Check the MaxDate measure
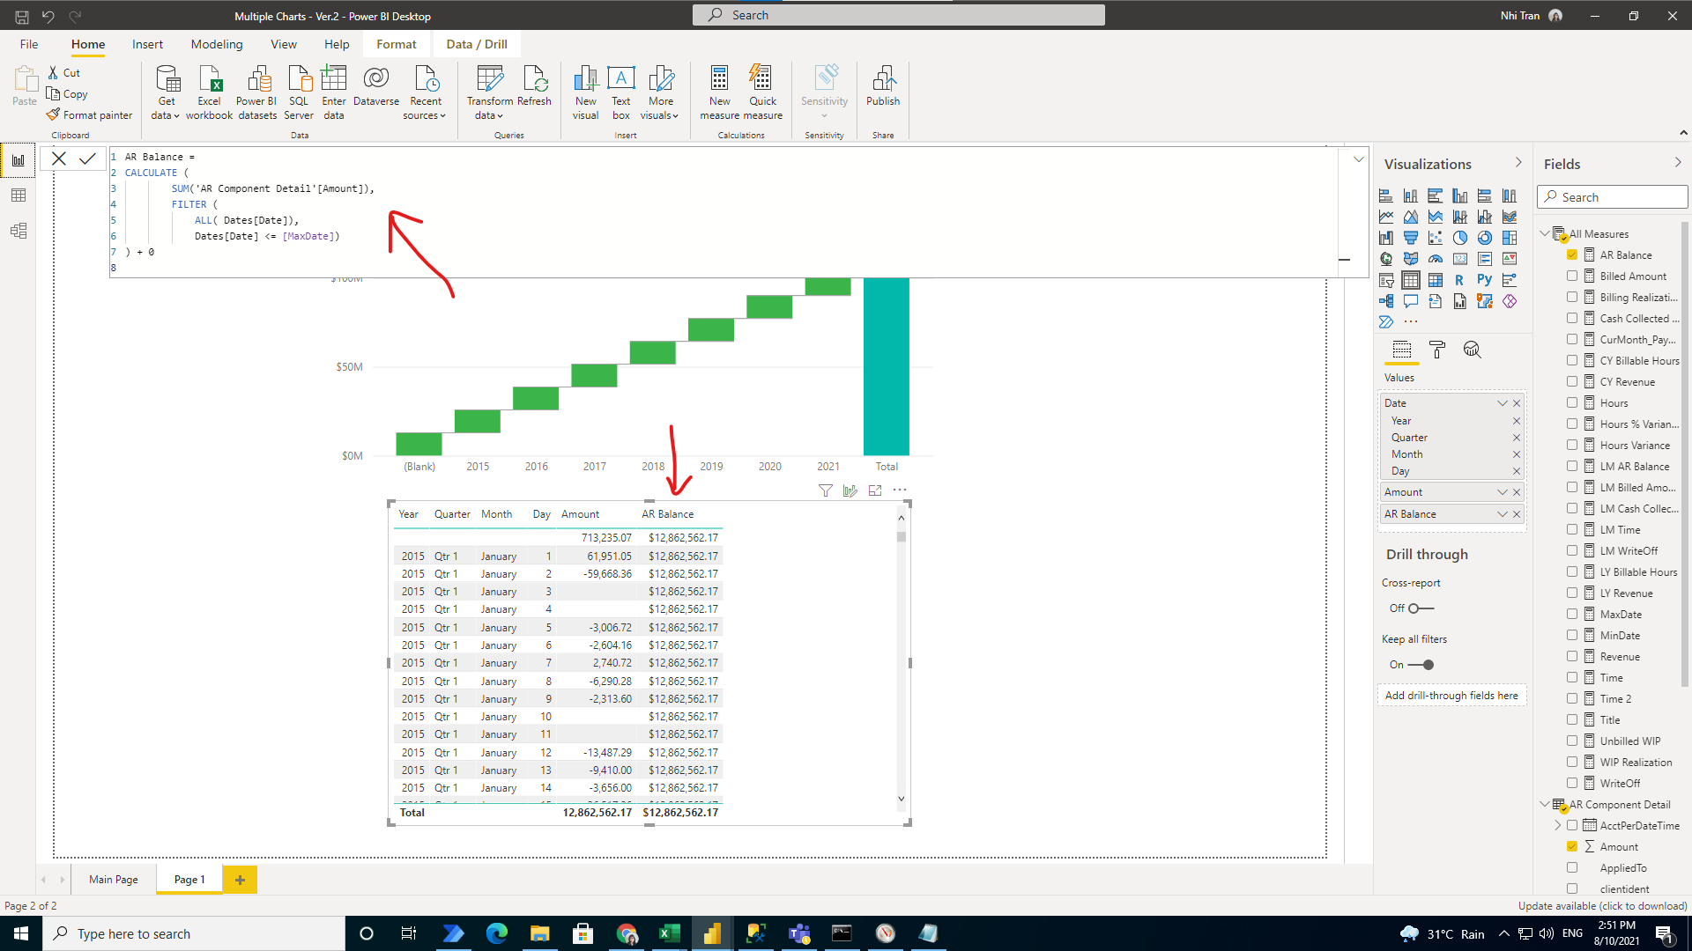This screenshot has width=1692, height=951. 1572,614
